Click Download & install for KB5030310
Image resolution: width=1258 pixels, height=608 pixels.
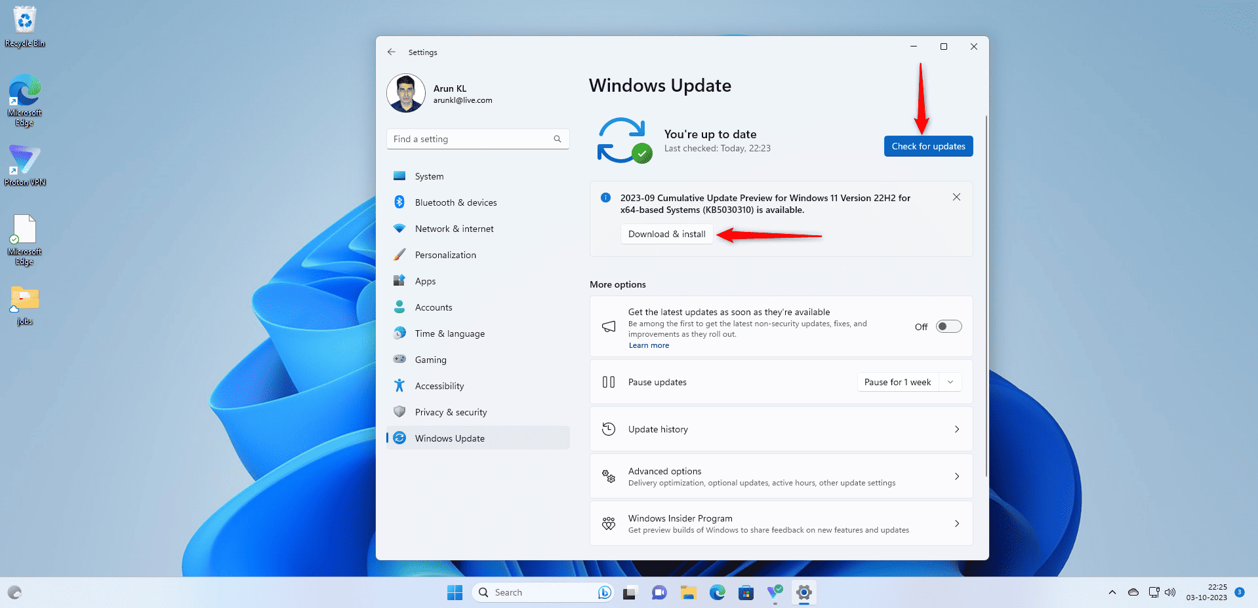(x=666, y=234)
